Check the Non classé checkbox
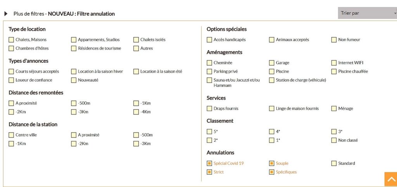 (334, 140)
